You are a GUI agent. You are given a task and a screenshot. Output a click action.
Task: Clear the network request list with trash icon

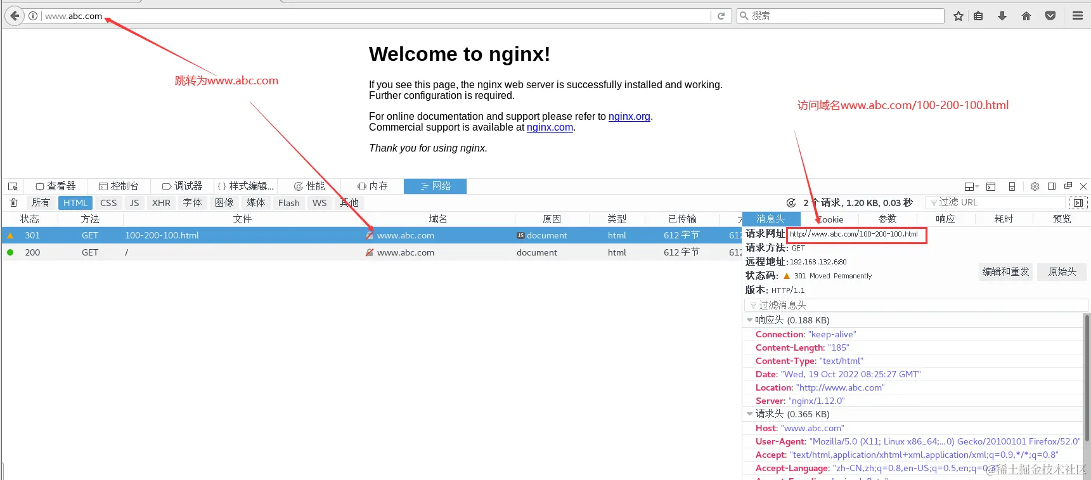[13, 203]
